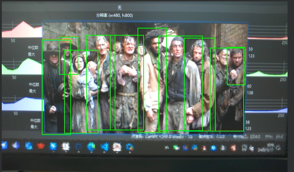The width and height of the screenshot is (294, 172).
Task: Launch the Visual Studio Code taskbar icon
Action: click(105, 146)
